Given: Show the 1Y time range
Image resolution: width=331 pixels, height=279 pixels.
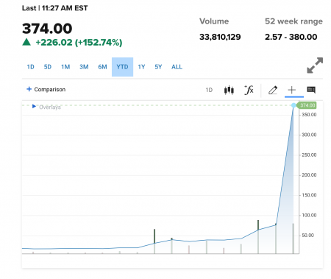Looking at the screenshot, I should (x=141, y=67).
